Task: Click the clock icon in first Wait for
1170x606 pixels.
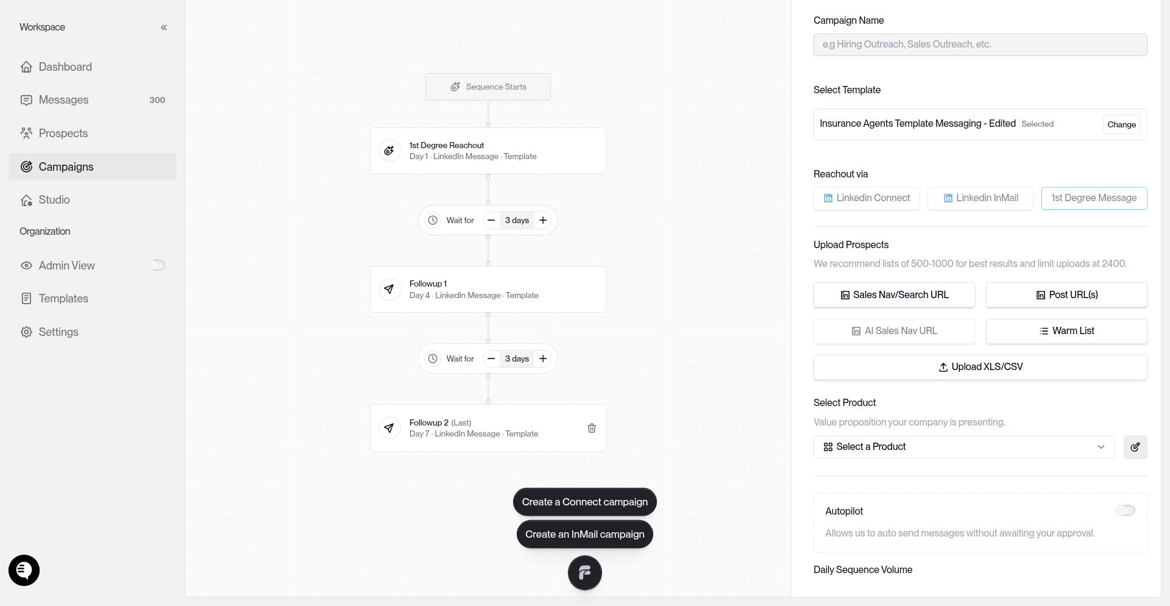Action: point(433,220)
